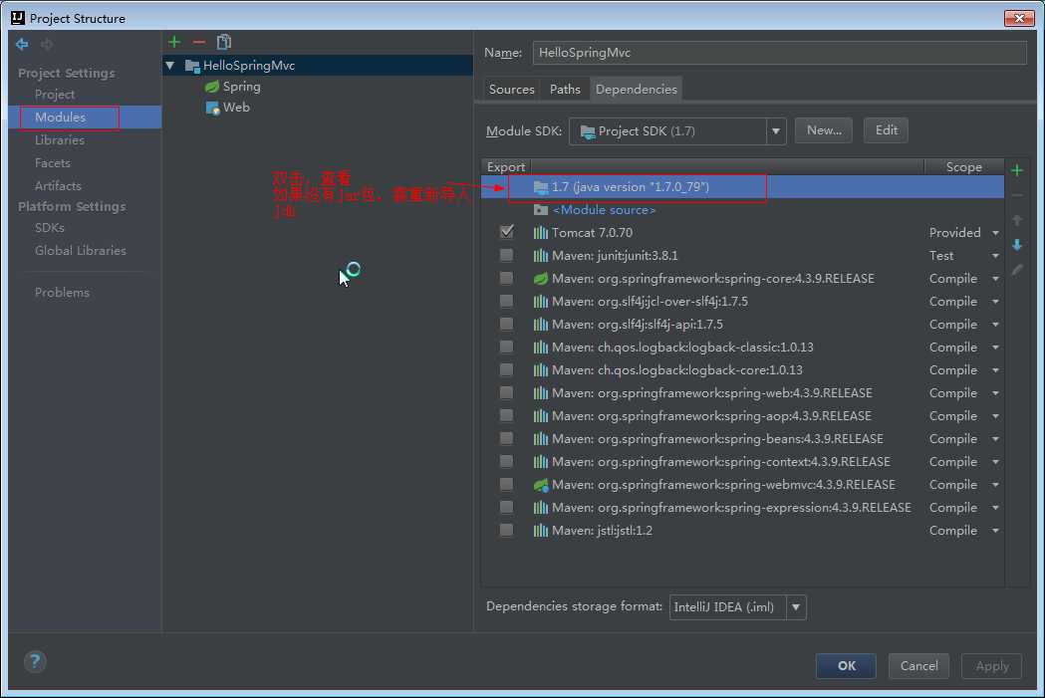
Task: Open the Module SDK dropdown
Action: click(x=776, y=131)
